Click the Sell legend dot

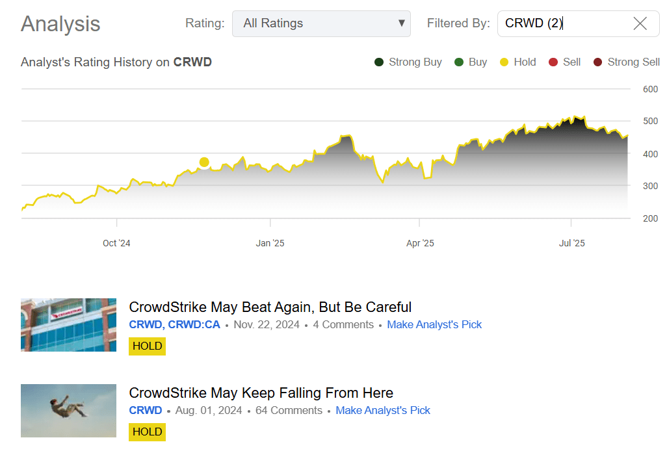[x=552, y=62]
